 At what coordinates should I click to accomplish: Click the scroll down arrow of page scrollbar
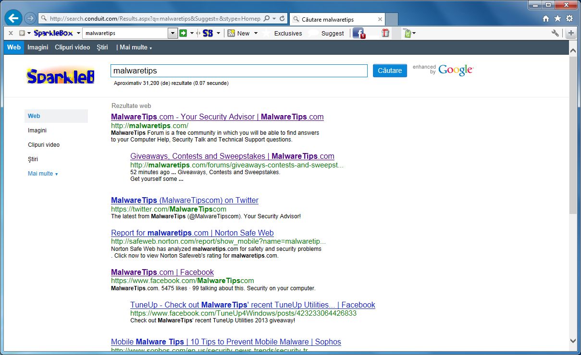tap(572, 341)
